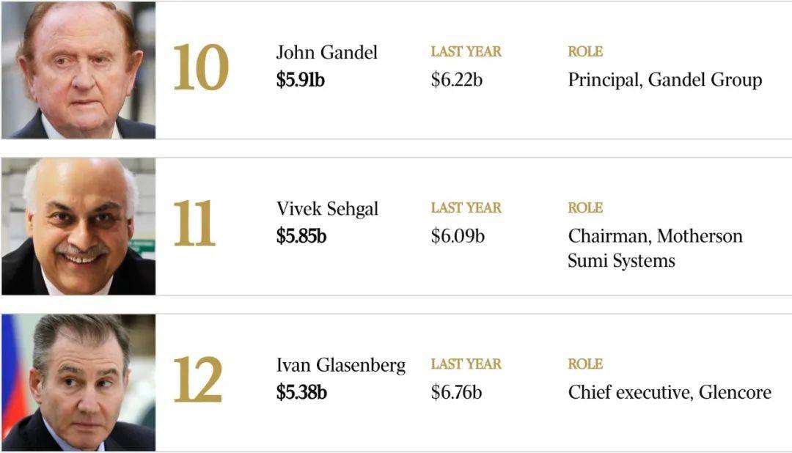Select the rank number 10
This screenshot has height=453, width=792.
[201, 67]
